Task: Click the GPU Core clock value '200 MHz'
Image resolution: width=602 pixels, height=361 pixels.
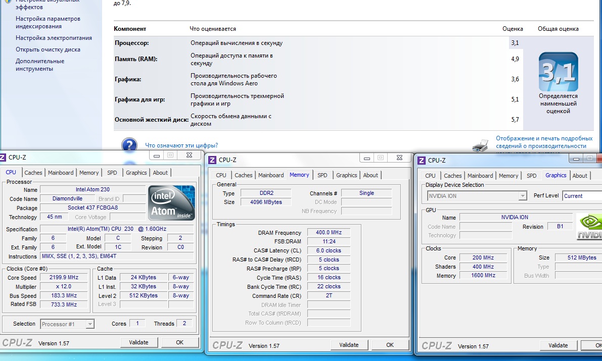Action: coord(483,258)
